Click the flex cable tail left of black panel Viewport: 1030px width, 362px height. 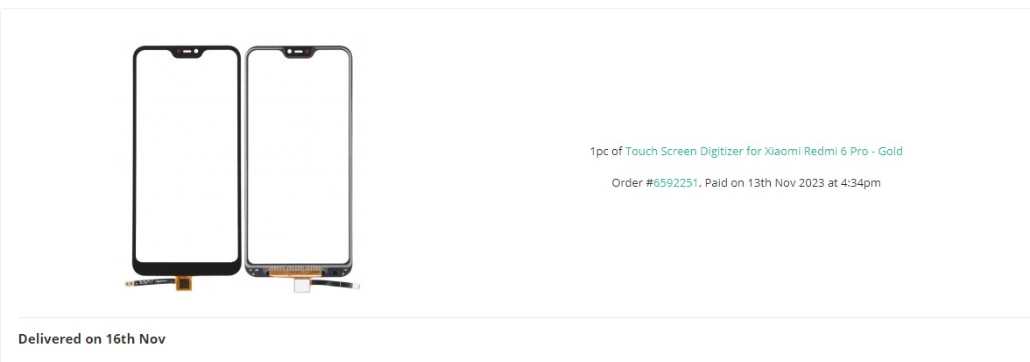[150, 283]
